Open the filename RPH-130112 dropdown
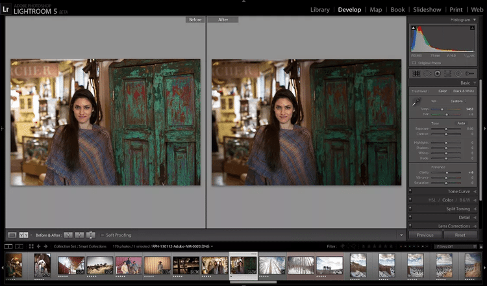Viewport: 487px width, 286px height. click(212, 246)
